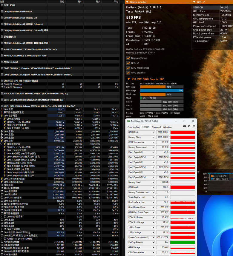Click lightning icon on GPU 功率 Limit (rated) row

pyautogui.click(x=2, y=179)
